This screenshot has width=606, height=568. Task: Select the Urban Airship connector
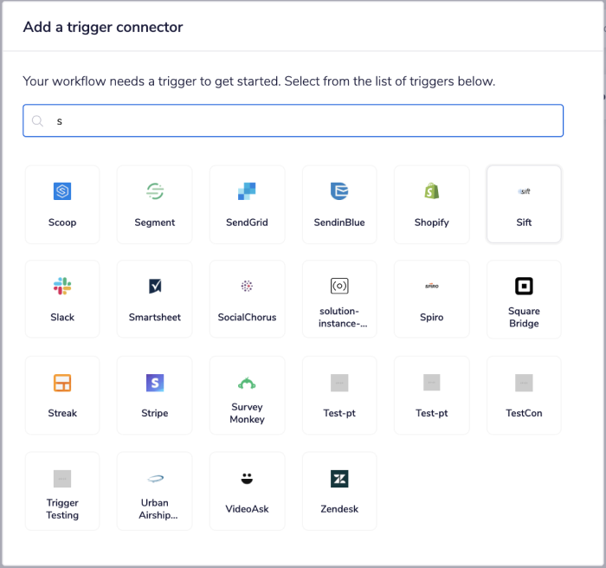pyautogui.click(x=155, y=491)
